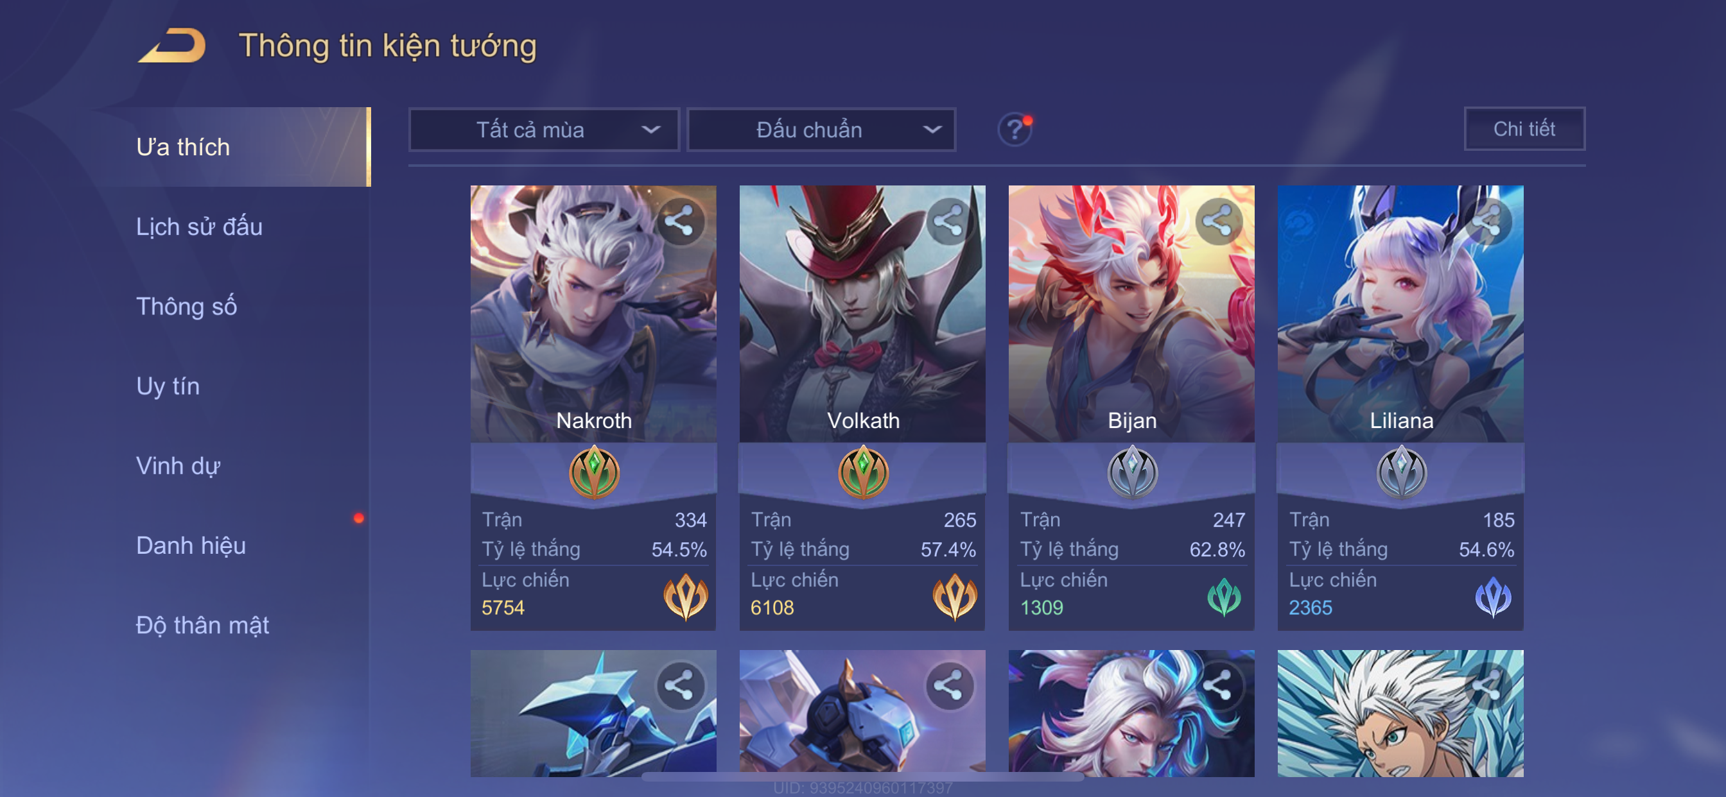Share Nakroth hero card
This screenshot has width=1726, height=797.
click(679, 221)
